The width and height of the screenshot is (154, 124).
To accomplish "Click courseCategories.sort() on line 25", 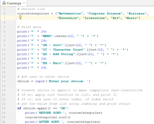I will [48, 117].
